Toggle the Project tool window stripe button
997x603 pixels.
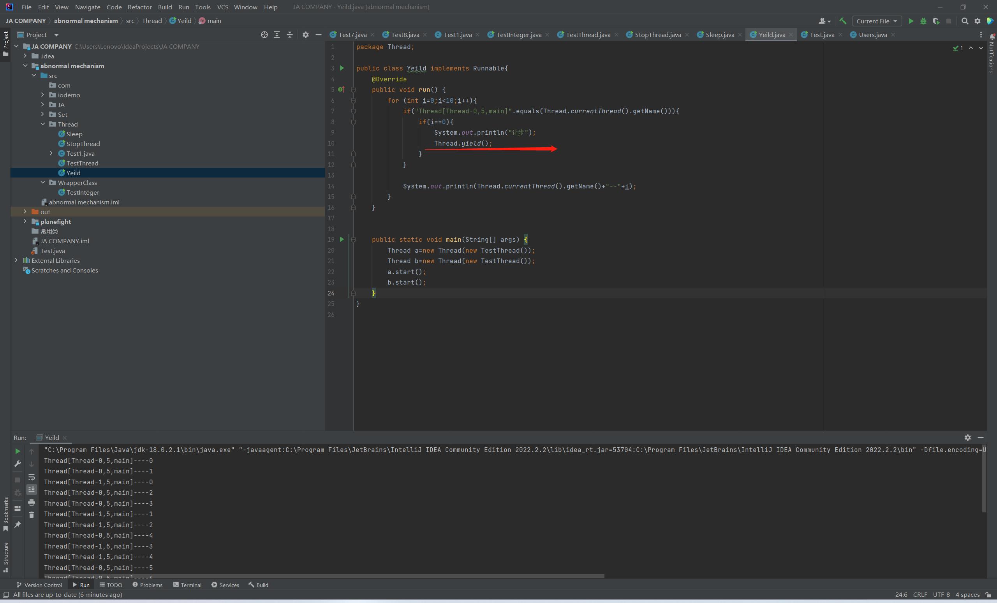(5, 44)
